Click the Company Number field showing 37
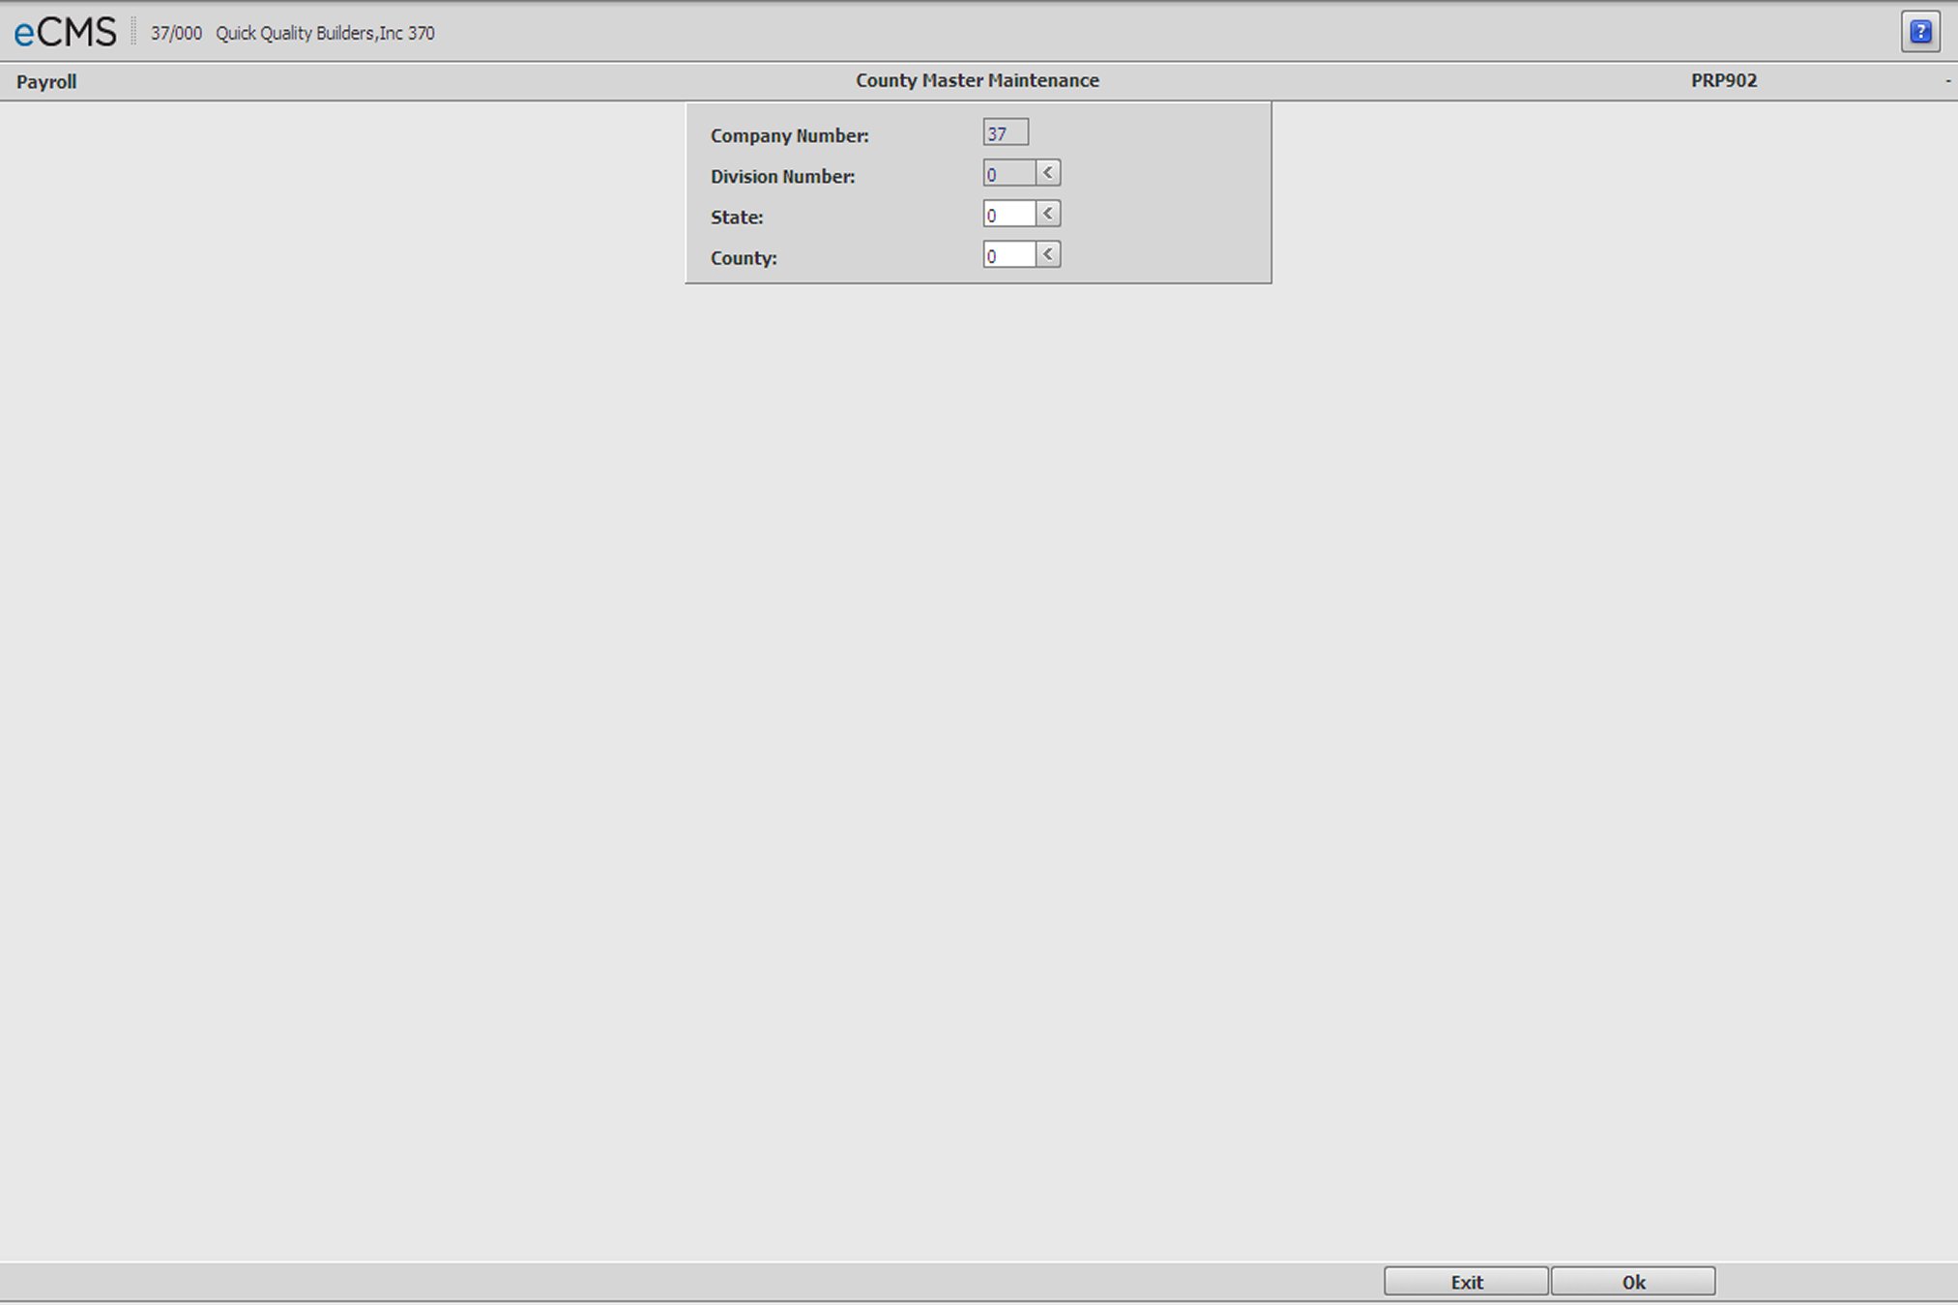 tap(1005, 133)
